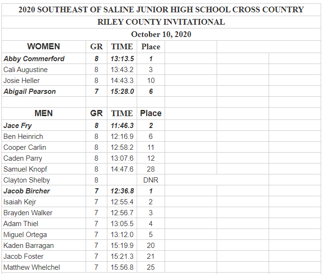The height and width of the screenshot is (274, 324).
Task: Select the Riley County Invitational heading cell
Action: tap(161, 22)
